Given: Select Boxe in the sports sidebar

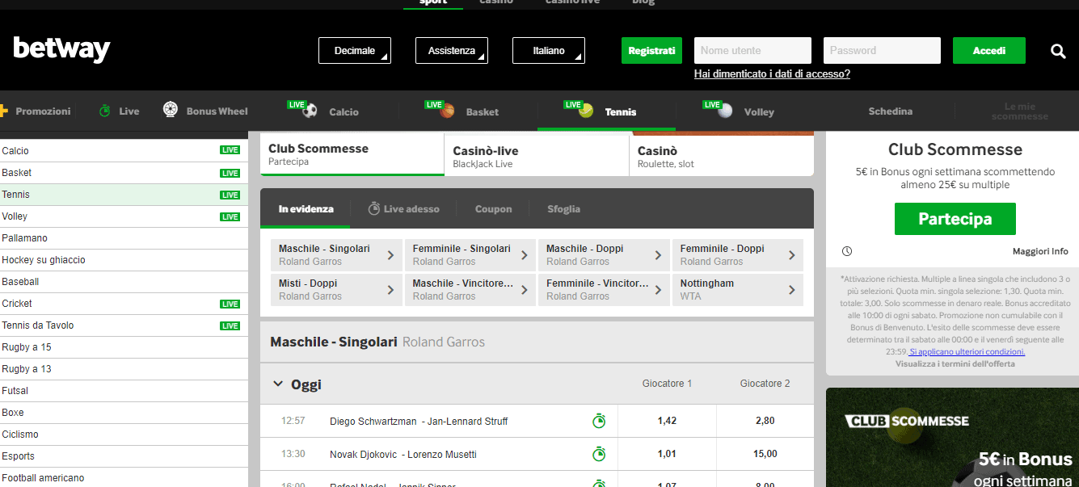Looking at the screenshot, I should 124,413.
